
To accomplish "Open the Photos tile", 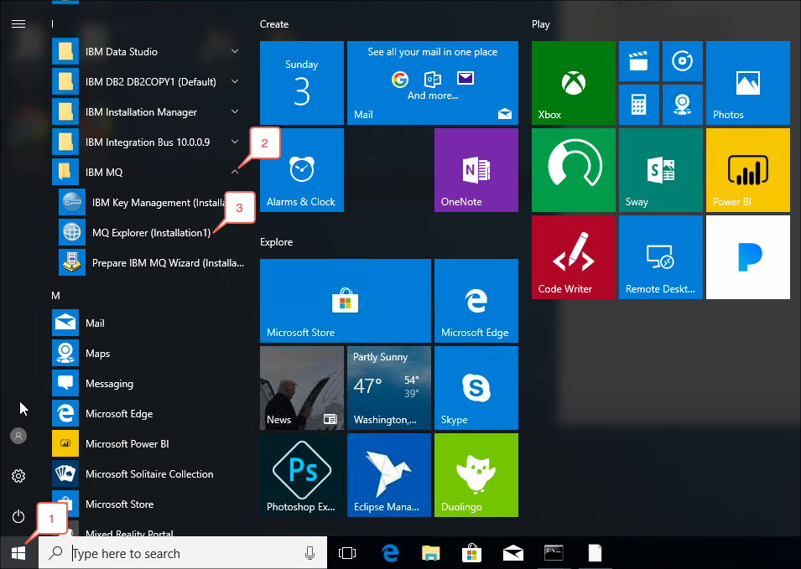I will [748, 83].
